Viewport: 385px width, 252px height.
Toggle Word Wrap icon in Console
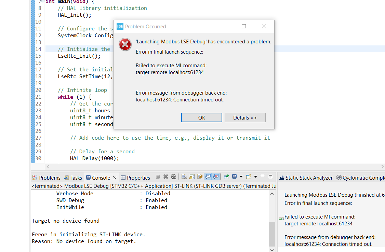tap(200, 177)
